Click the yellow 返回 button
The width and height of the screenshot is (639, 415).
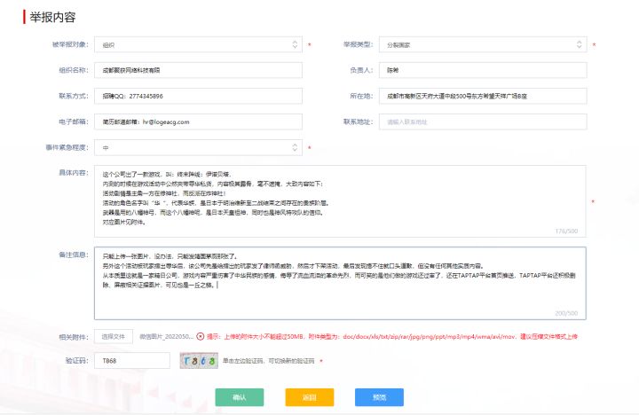point(310,397)
